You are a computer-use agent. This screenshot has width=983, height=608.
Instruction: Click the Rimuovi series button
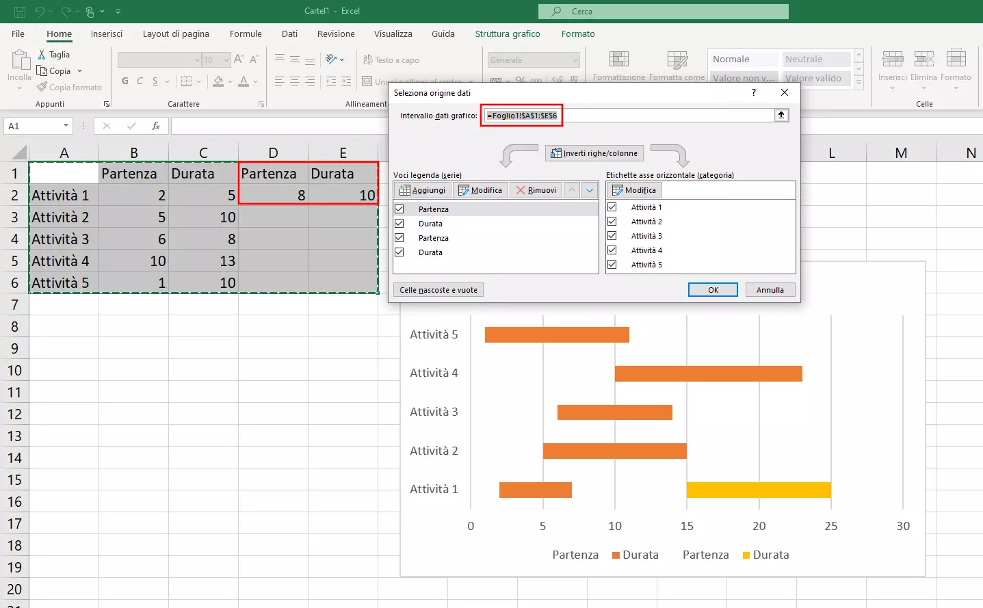point(536,190)
